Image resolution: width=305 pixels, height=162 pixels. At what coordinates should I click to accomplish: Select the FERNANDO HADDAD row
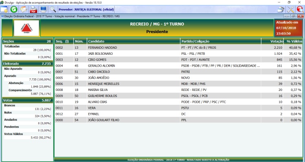pyautogui.click(x=179, y=48)
